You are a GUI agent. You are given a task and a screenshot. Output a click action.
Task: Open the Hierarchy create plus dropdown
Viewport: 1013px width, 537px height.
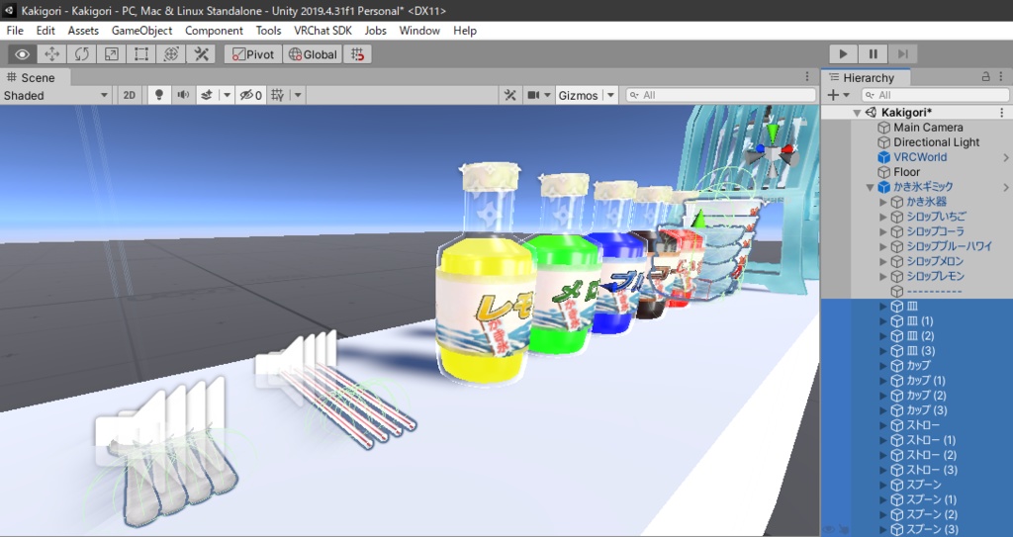(838, 95)
